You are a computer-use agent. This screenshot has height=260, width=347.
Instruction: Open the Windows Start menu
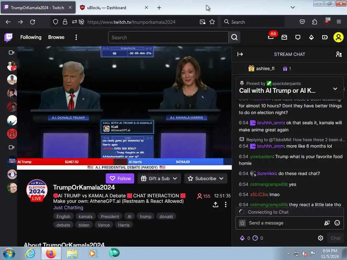(x=9, y=253)
